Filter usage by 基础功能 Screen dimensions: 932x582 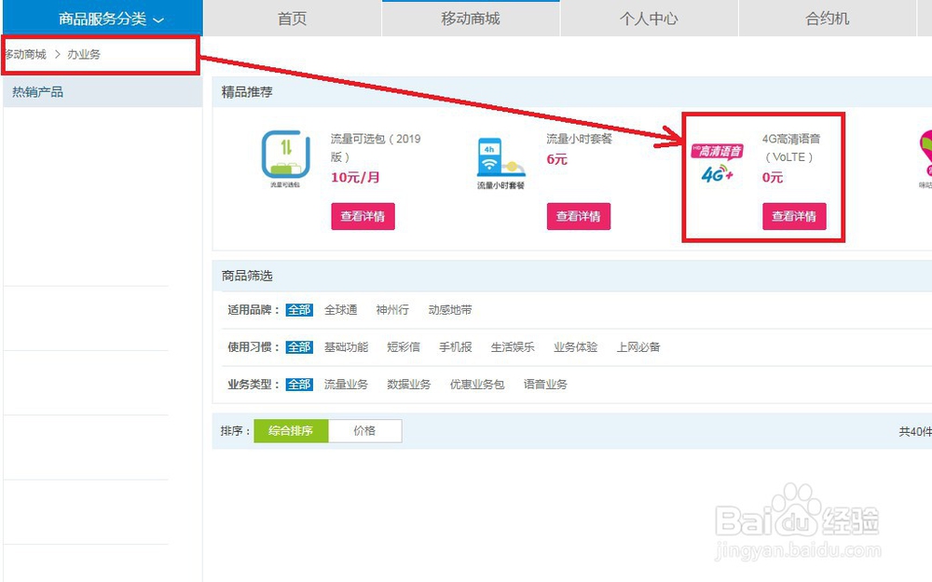coord(346,347)
